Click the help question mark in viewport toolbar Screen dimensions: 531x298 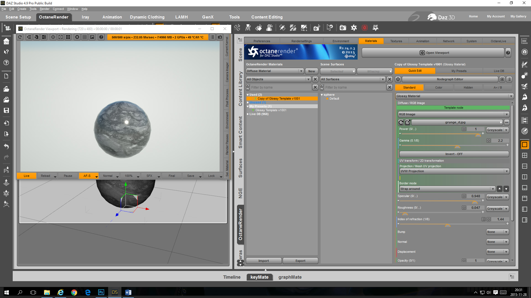click(101, 37)
